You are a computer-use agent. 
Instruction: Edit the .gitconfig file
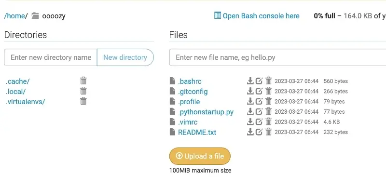[x=259, y=91]
